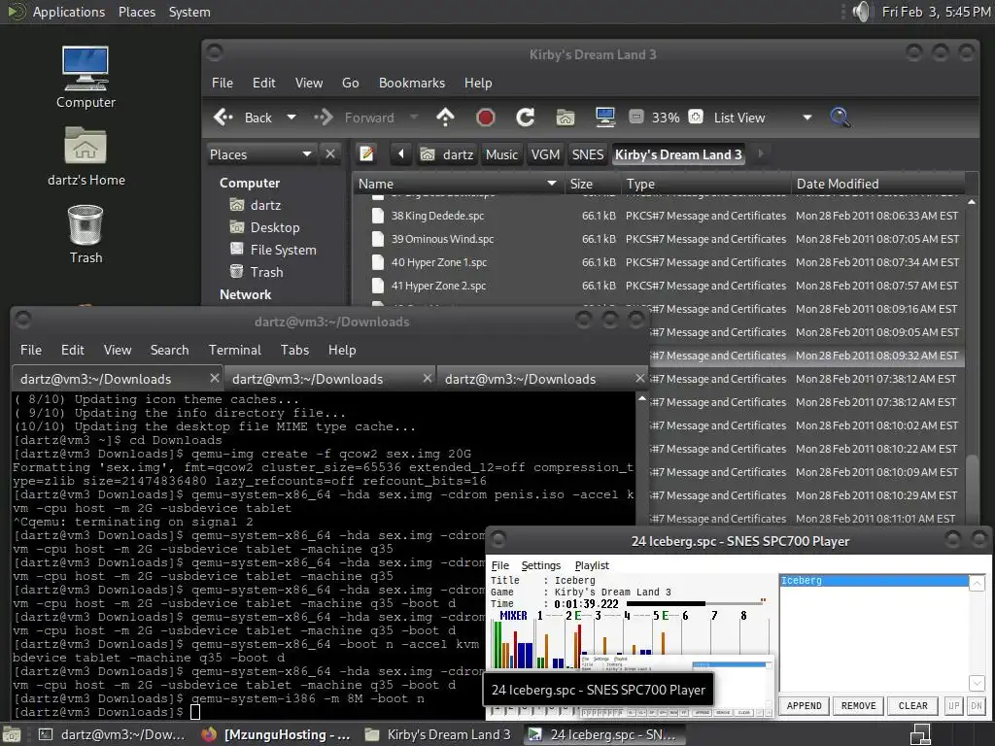Sort by the Date Modified column header

coord(878,184)
